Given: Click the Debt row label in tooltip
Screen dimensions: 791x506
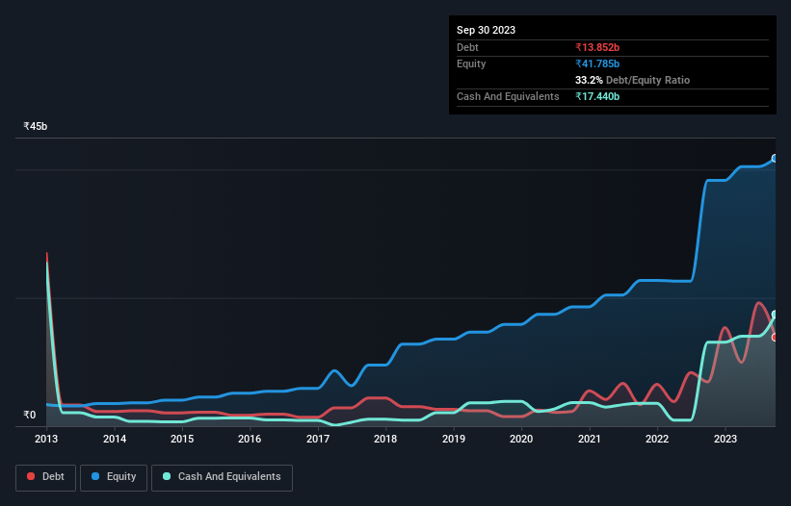Looking at the screenshot, I should tap(467, 47).
